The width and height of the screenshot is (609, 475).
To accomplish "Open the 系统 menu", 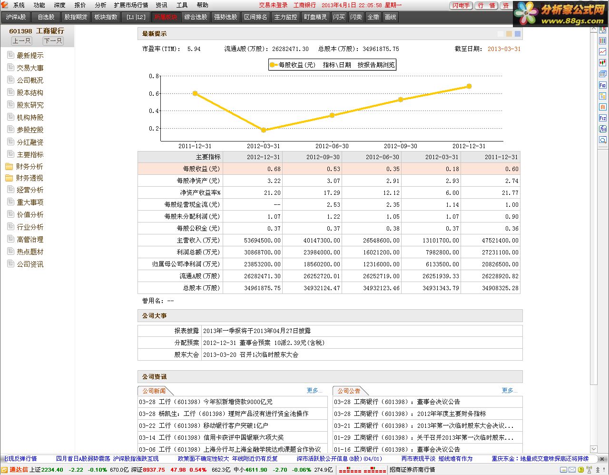I will (x=19, y=5).
